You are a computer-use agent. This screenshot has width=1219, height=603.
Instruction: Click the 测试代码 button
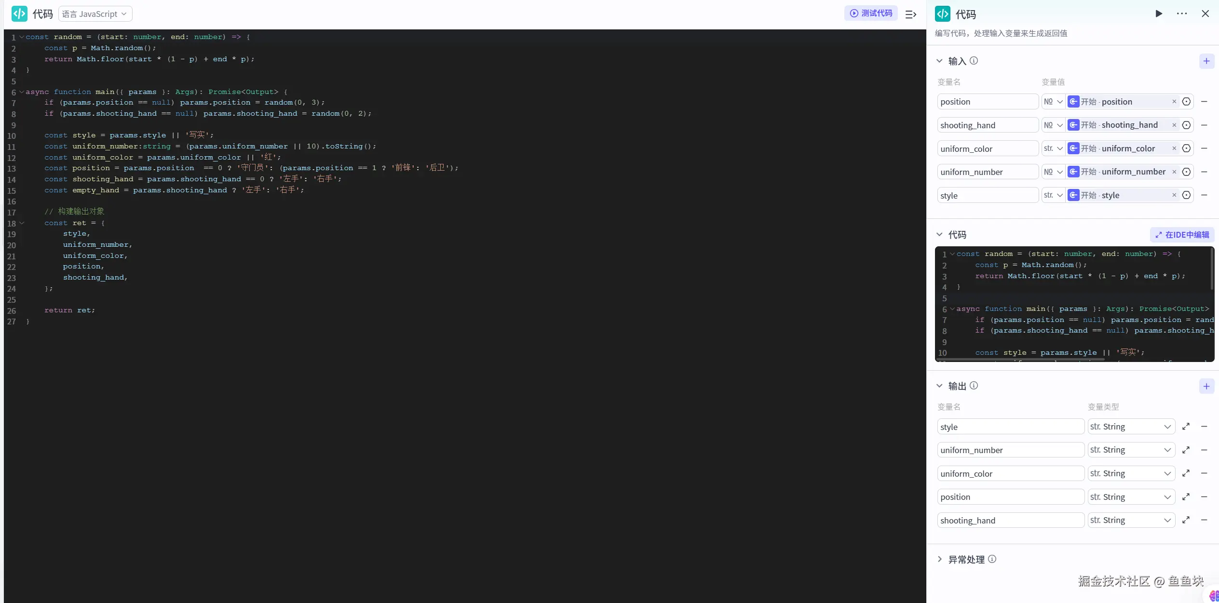pos(871,13)
